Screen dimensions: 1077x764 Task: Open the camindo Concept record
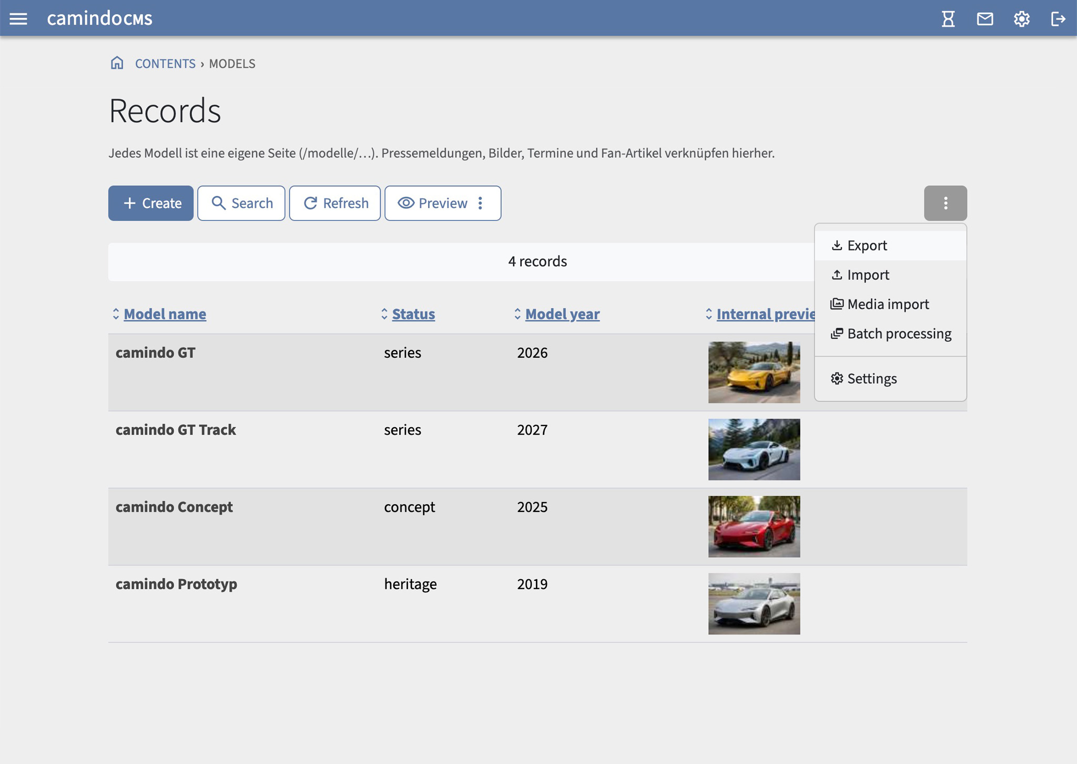coord(174,507)
